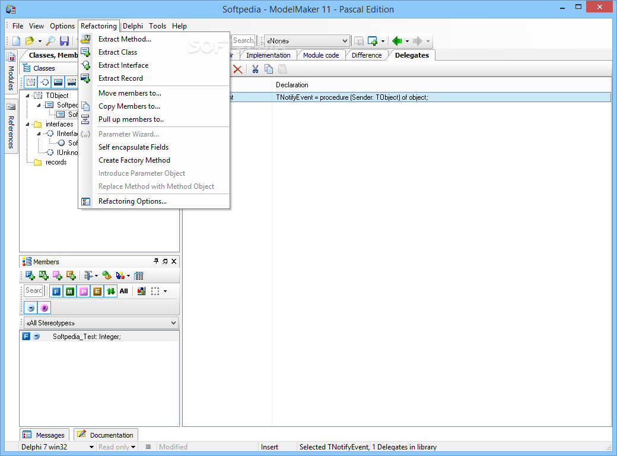Screen dimensions: 617x456
Task: Add a property with the P plus icon
Action: click(58, 275)
